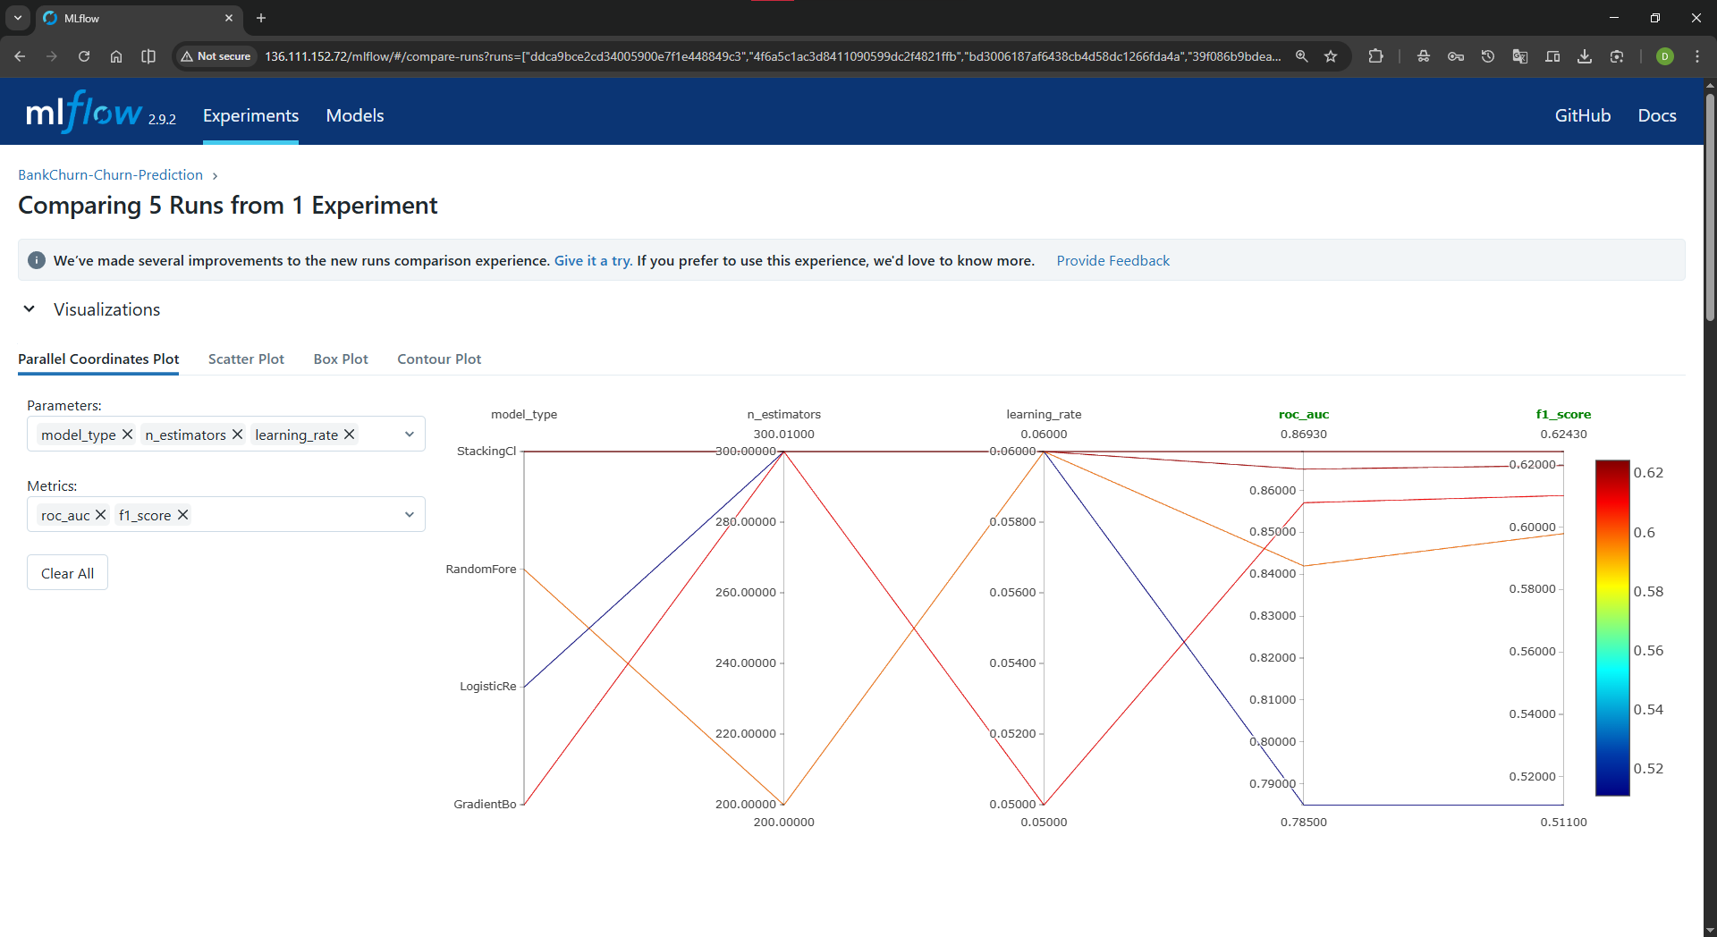Bookmark this page with the star icon
Image resolution: width=1717 pixels, height=937 pixels.
(x=1331, y=56)
